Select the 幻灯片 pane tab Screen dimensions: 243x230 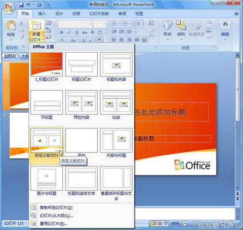click(x=10, y=56)
